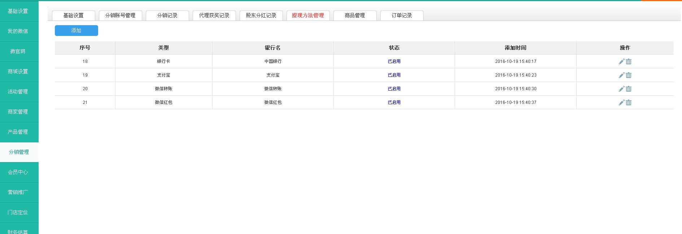
Task: Click trash icon for 支付宝 row
Action: point(629,75)
